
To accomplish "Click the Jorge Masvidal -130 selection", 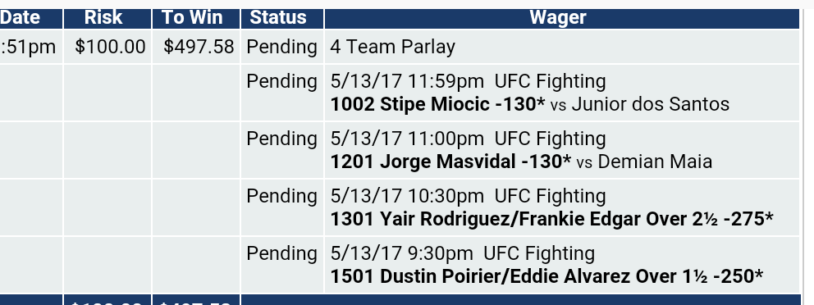I will coord(450,162).
